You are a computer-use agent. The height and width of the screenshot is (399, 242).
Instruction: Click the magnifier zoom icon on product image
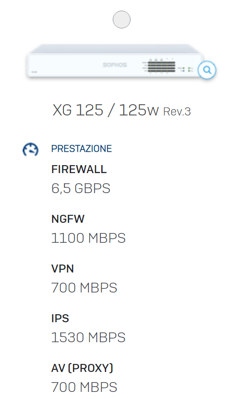tap(207, 70)
